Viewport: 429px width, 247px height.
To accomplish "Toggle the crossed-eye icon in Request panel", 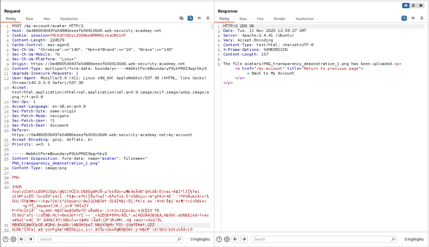I will (x=181, y=18).
